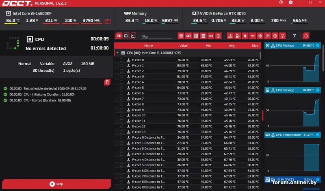
Task: Switch to graph view icon
Action: [133, 36]
